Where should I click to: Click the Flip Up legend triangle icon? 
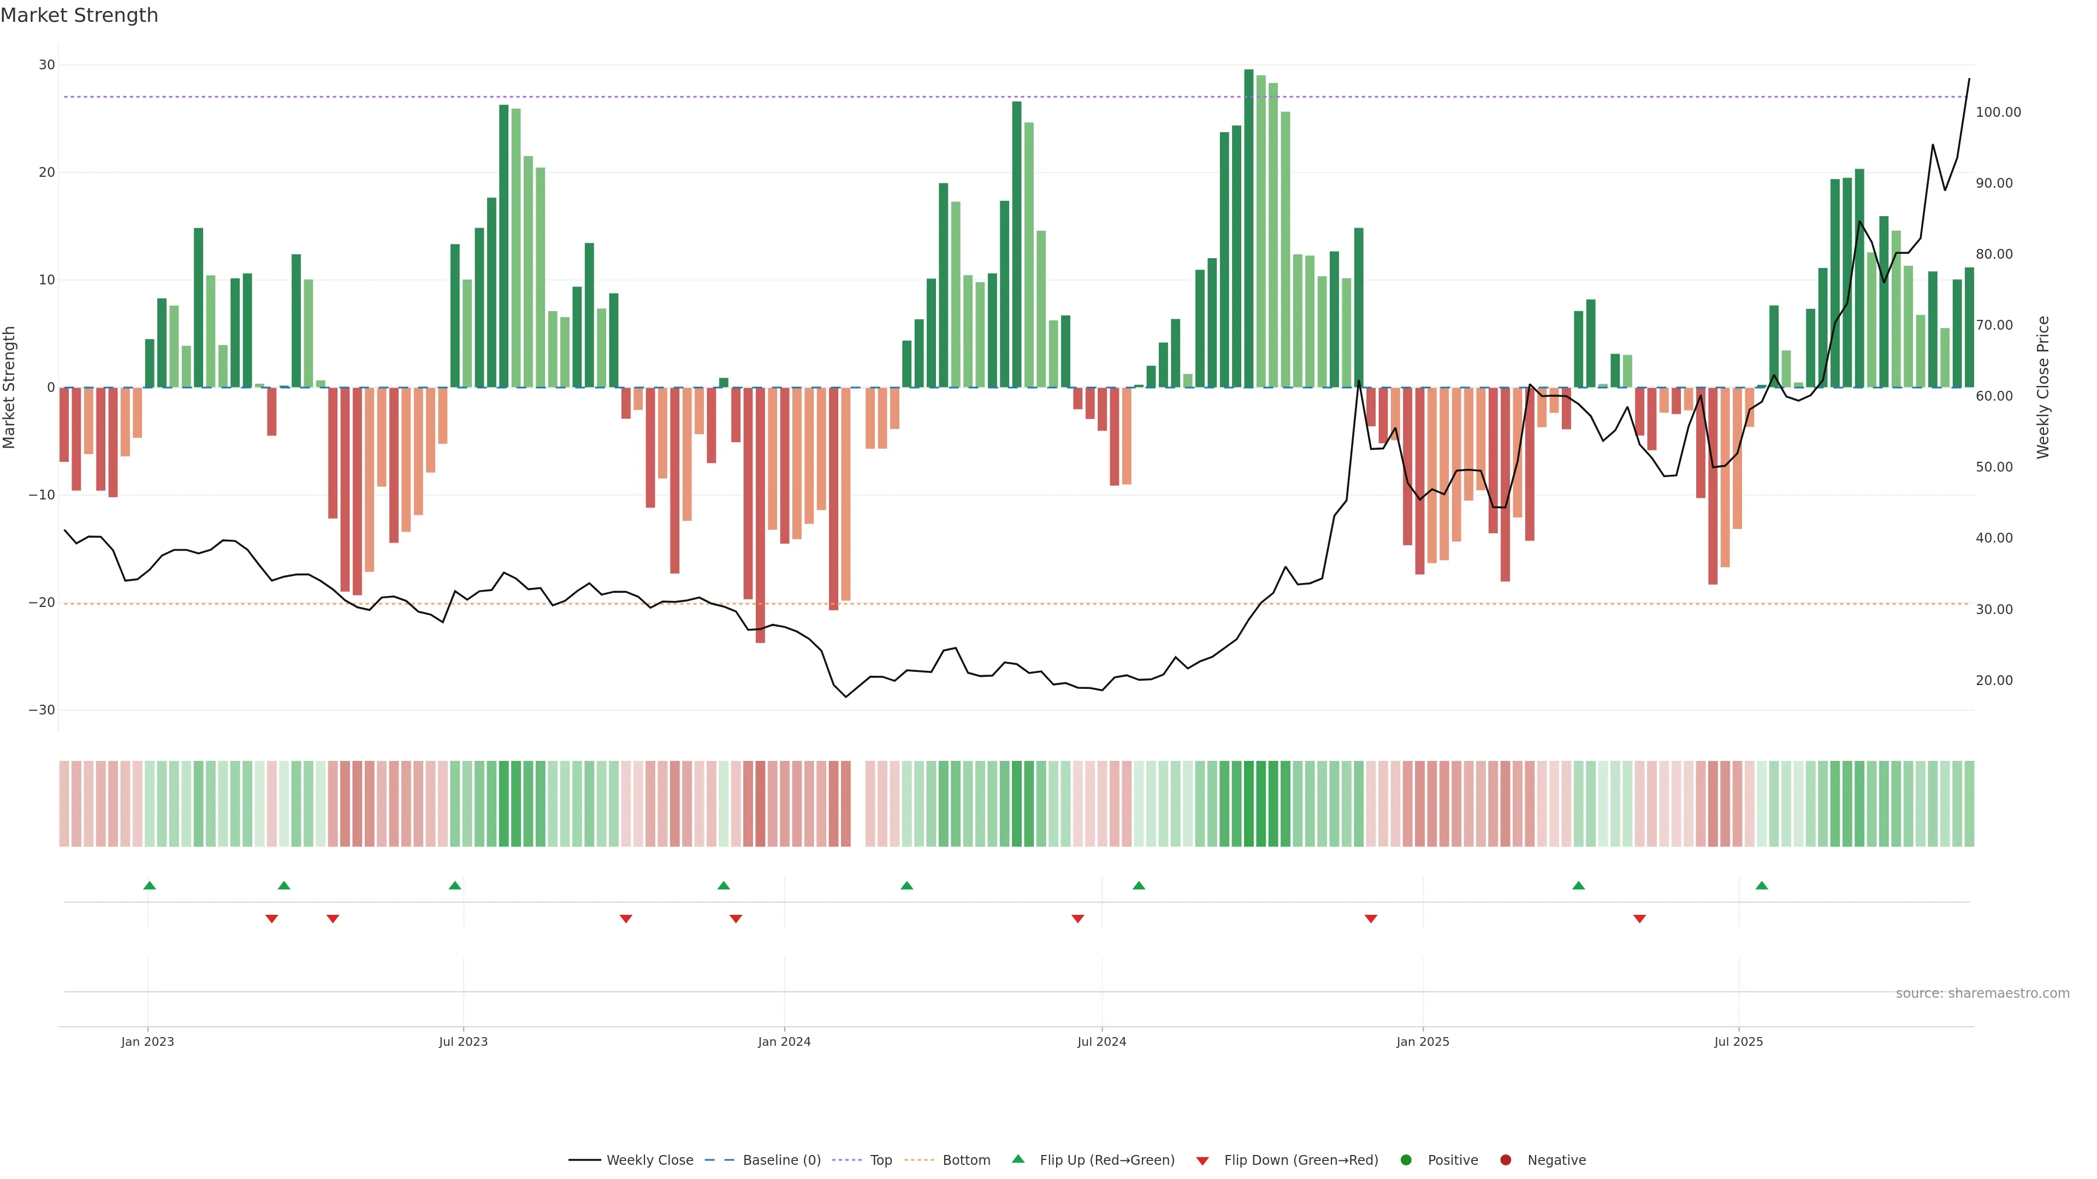[1017, 1159]
